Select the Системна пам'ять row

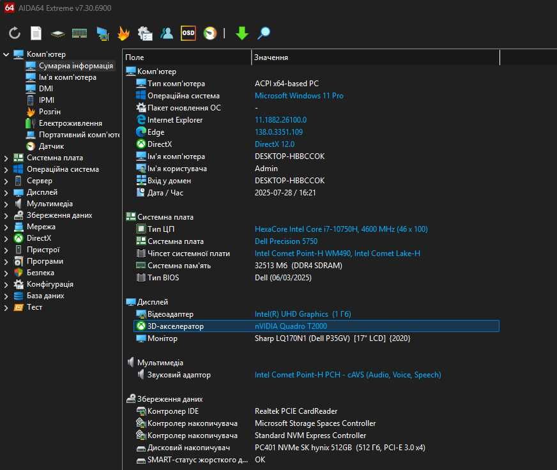[317, 266]
